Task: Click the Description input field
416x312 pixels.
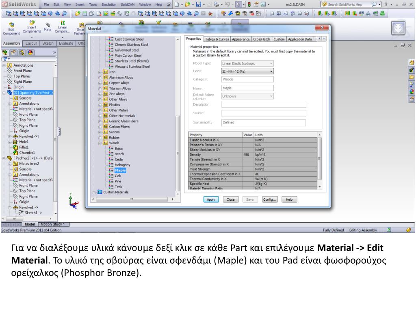Action: (x=264, y=104)
